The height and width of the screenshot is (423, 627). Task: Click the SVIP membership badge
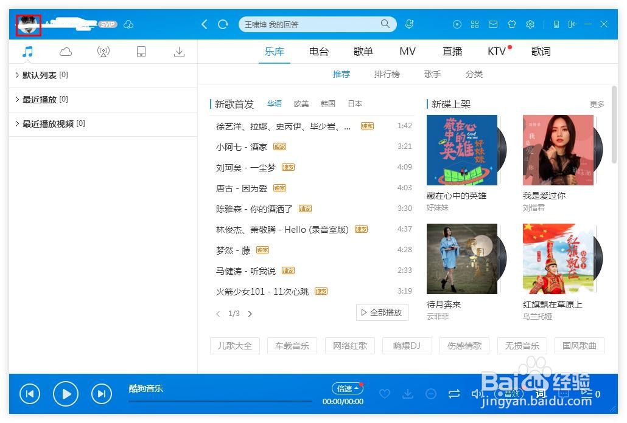[108, 24]
